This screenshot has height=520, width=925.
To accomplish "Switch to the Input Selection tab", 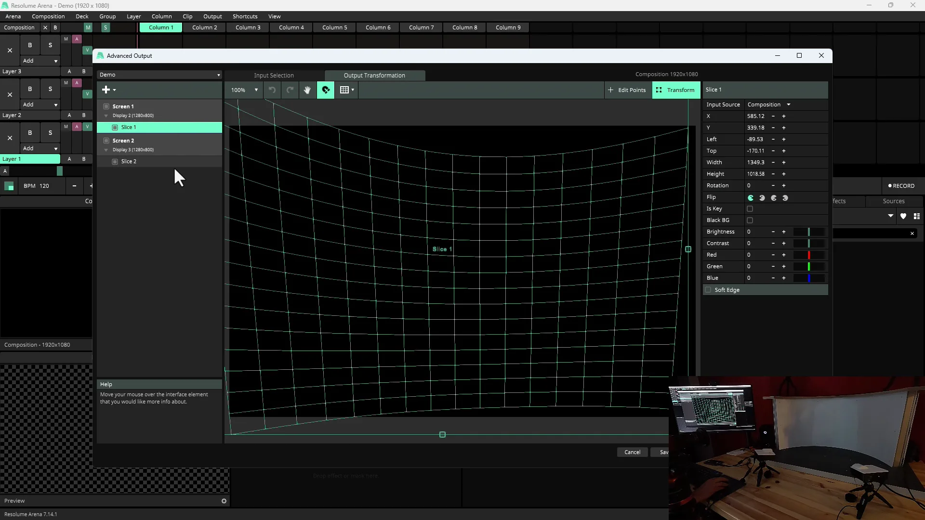I will click(x=274, y=76).
